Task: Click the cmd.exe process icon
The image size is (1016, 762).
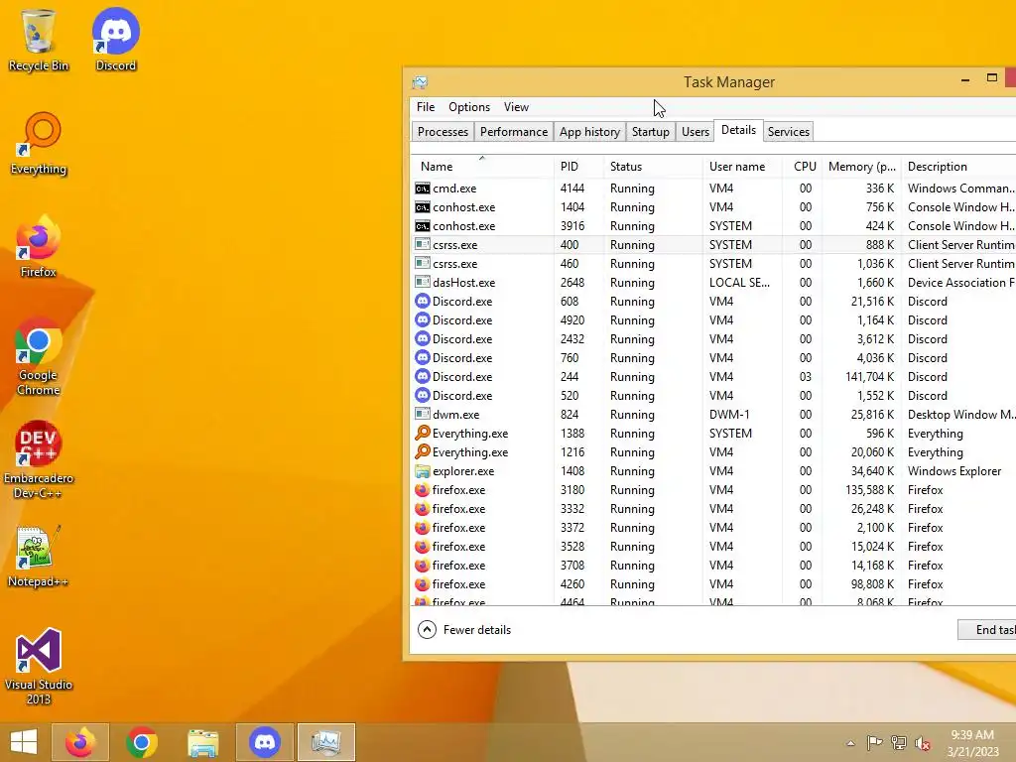Action: (x=423, y=189)
